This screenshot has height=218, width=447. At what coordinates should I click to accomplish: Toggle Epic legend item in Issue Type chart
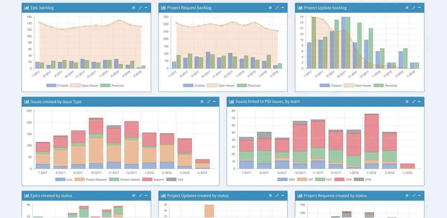coord(64,179)
